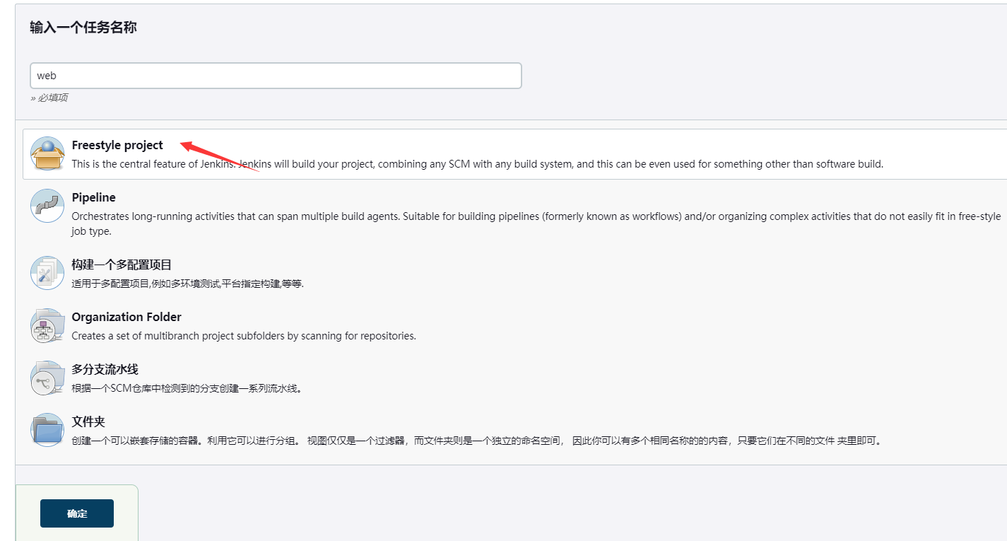The width and height of the screenshot is (1007, 541).
Task: Select the Freestyle project title
Action: tap(117, 145)
